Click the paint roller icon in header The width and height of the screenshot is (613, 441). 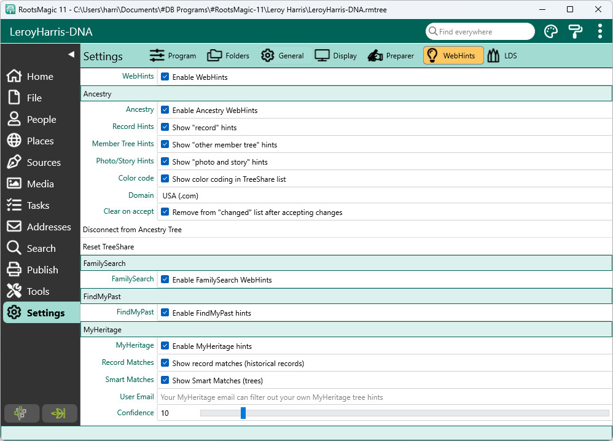click(x=575, y=32)
